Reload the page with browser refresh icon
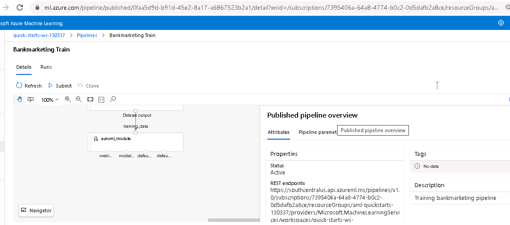 tap(20, 7)
